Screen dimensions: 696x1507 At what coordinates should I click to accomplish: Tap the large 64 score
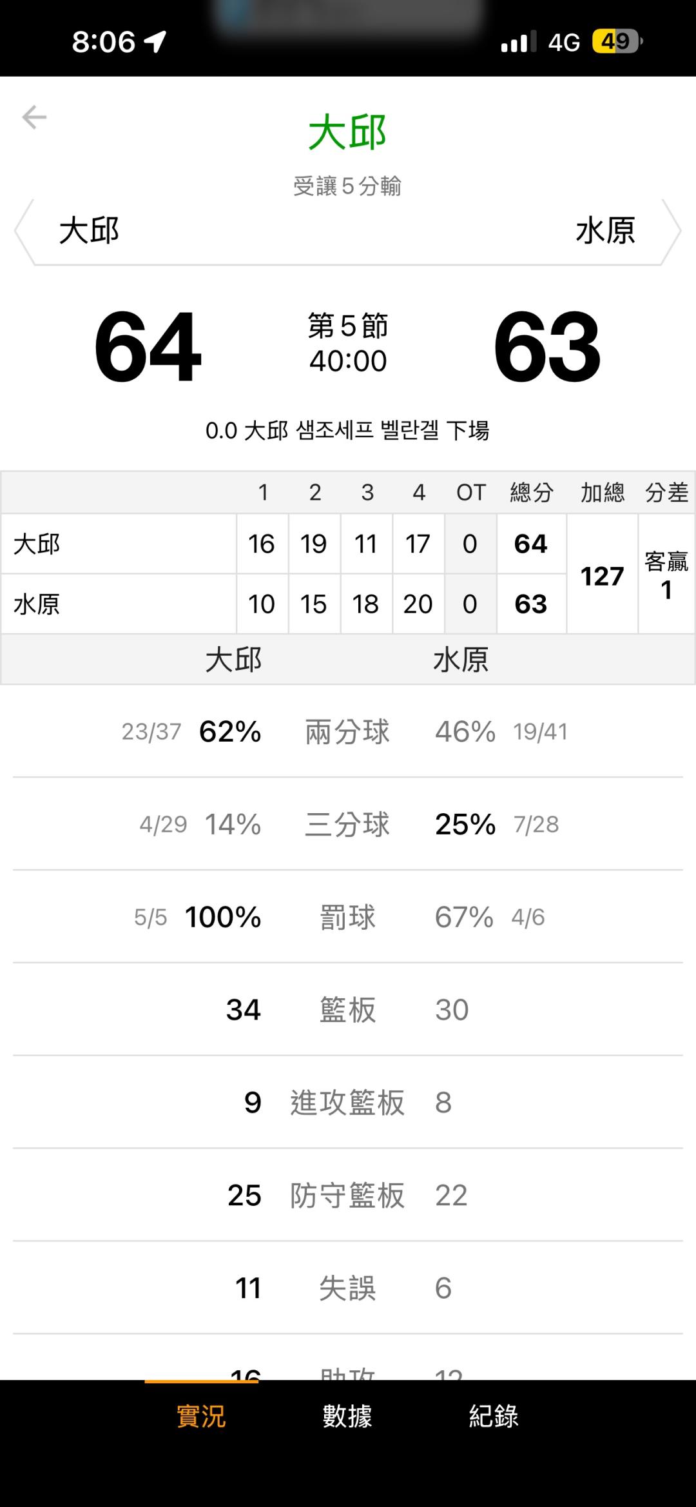click(148, 346)
